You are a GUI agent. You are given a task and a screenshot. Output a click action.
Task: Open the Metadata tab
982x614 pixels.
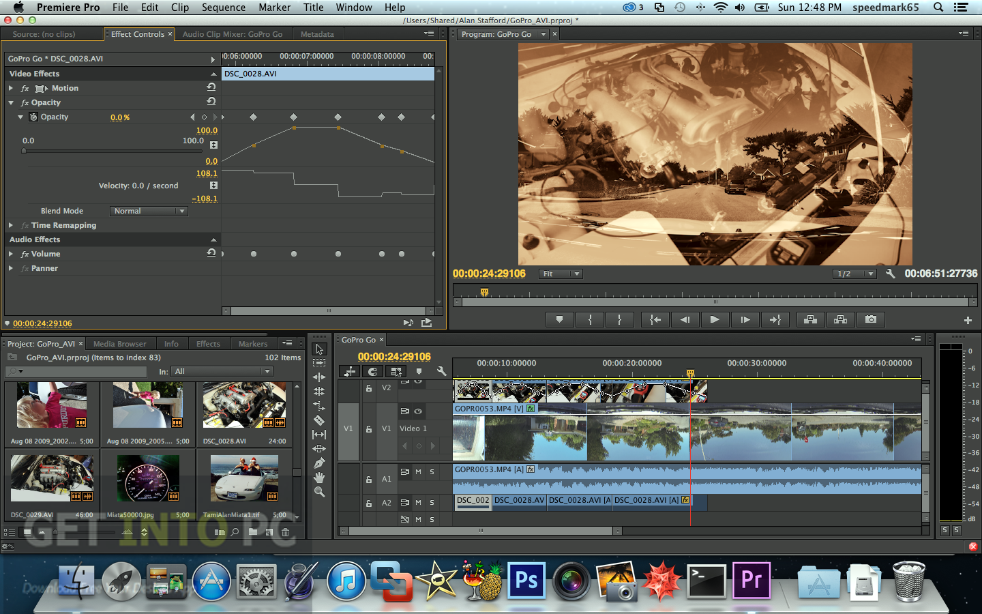point(317,34)
